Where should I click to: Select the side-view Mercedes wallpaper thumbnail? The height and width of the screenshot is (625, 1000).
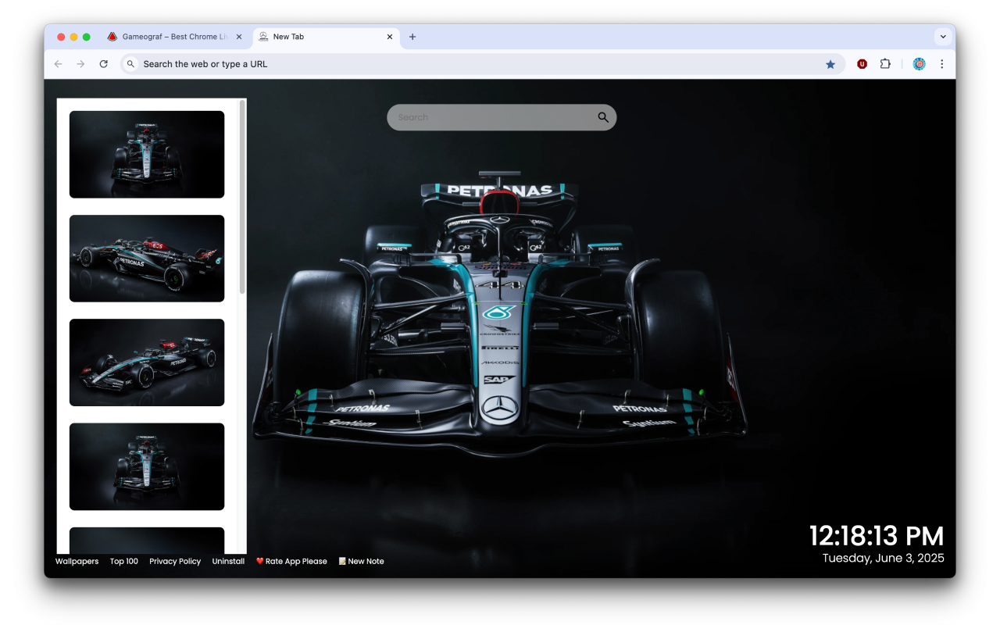147,258
